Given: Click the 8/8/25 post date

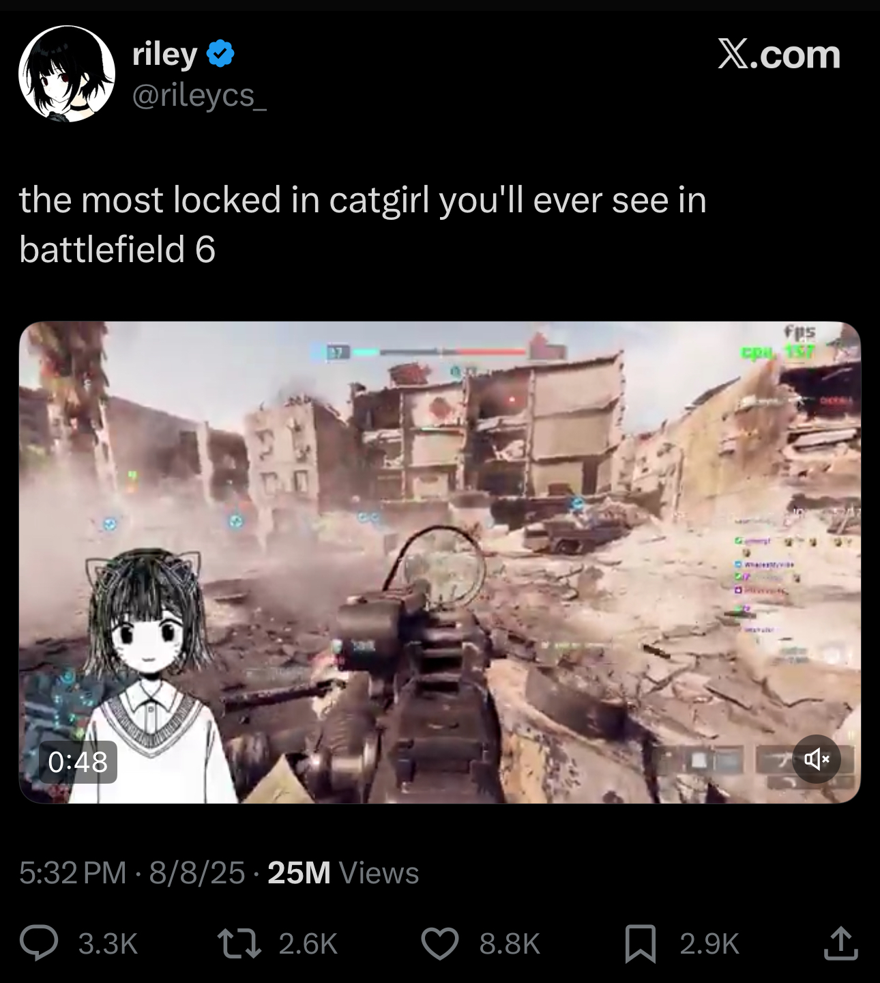Looking at the screenshot, I should click(196, 872).
